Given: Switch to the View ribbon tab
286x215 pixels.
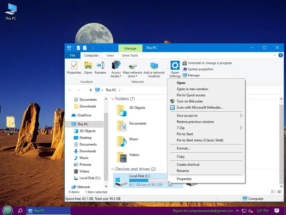Looking at the screenshot, I should pos(110,55).
